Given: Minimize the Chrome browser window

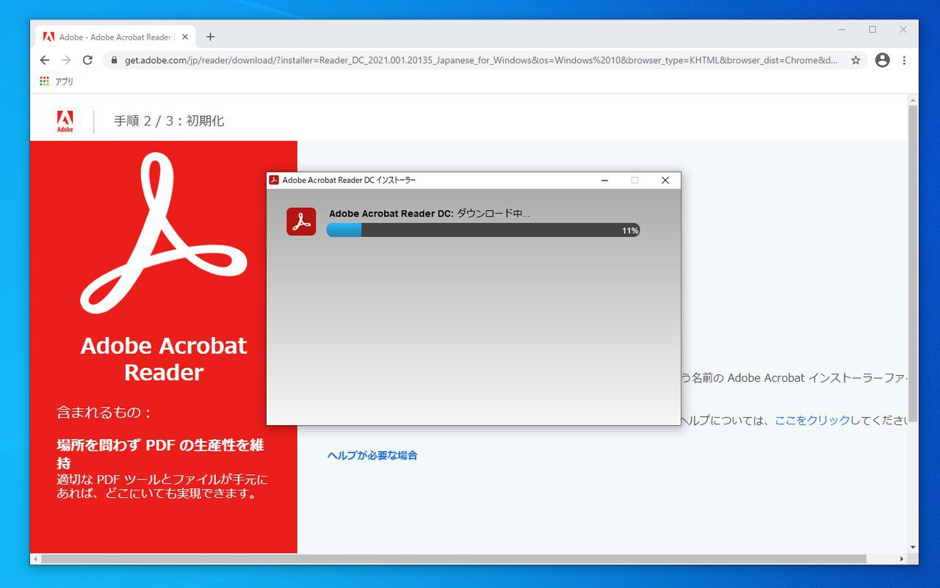Looking at the screenshot, I should (x=842, y=29).
